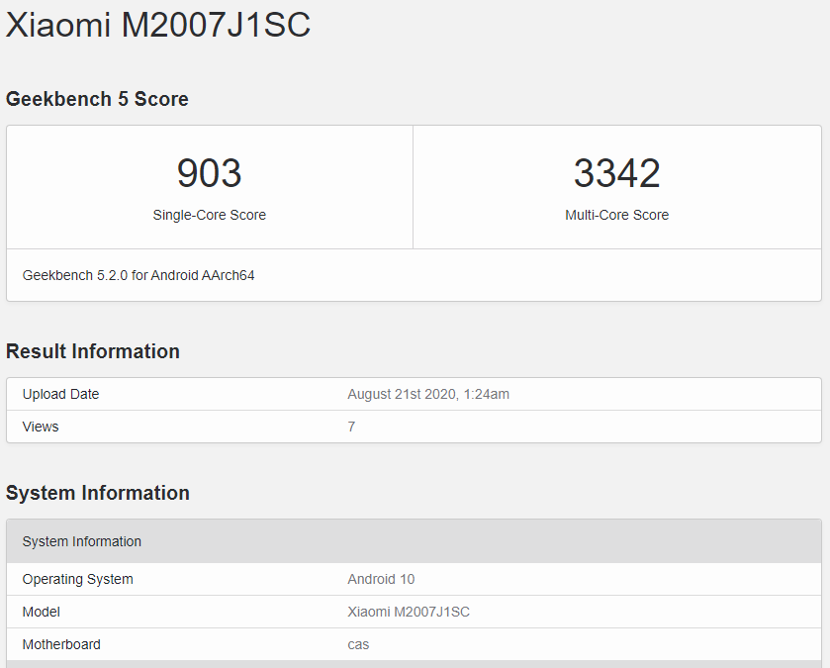Click the bold System Information section heading

97,493
